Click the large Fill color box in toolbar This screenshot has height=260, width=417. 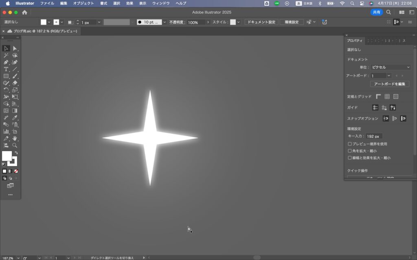click(x=7, y=156)
